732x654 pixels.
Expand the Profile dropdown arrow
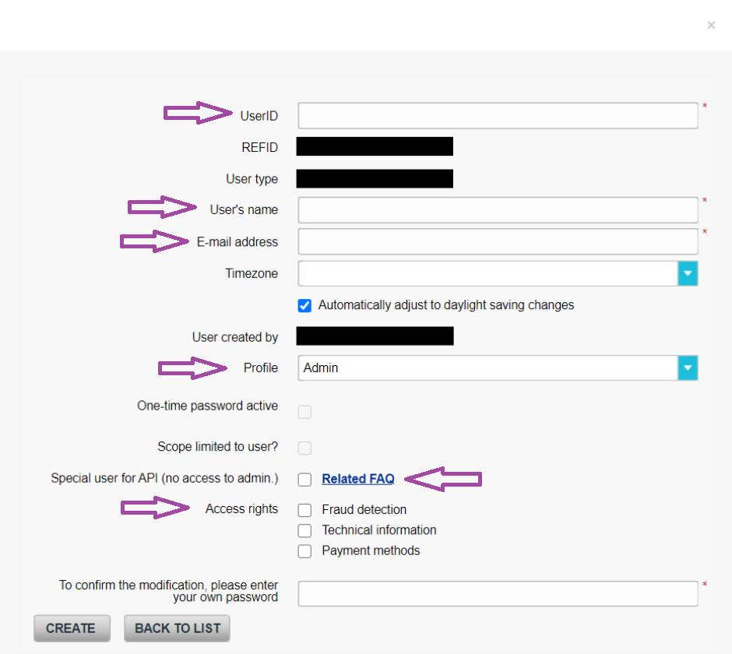pyautogui.click(x=688, y=367)
